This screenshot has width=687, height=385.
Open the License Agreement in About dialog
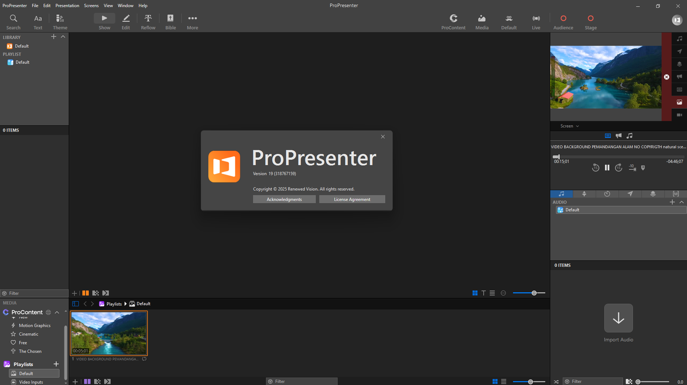[x=352, y=199]
